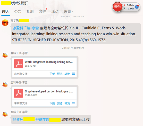Open more options menu for Work-integrated file
The image size is (143, 126).
click(x=73, y=74)
